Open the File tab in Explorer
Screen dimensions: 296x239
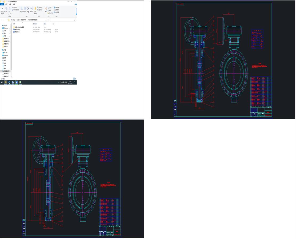point(2,4)
